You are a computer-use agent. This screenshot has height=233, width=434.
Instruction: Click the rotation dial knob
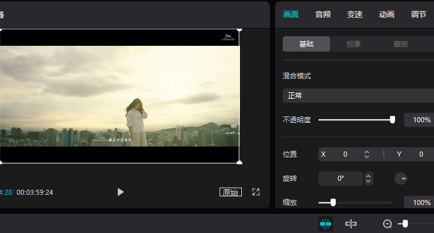point(401,179)
